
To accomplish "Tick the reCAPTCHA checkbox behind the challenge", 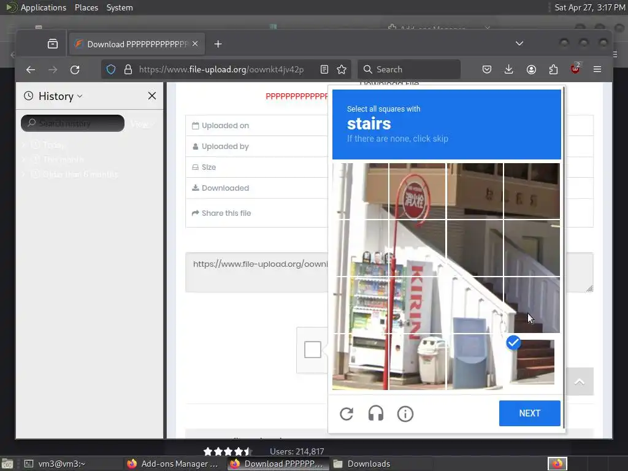I will 313,349.
